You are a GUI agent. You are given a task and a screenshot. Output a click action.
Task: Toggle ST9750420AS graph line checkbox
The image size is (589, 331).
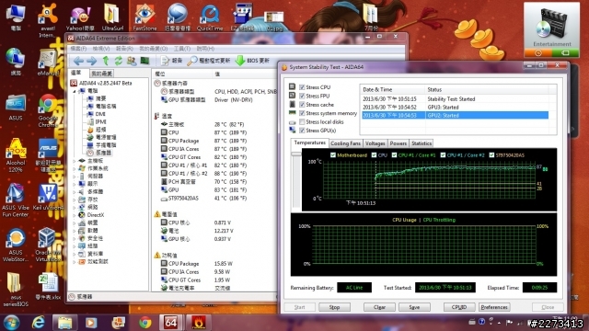pyautogui.click(x=491, y=155)
